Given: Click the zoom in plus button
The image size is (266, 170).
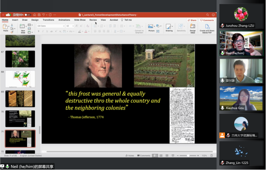Looking at the screenshot, I should point(198,155).
